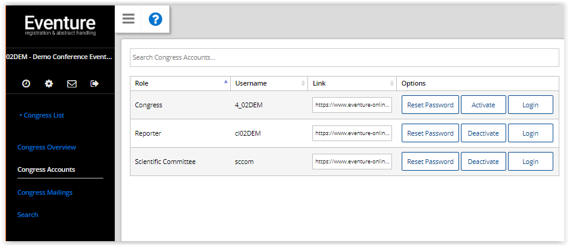Click the 02DEM Demo Conference title
Screen dimensions: 569x246
59,57
